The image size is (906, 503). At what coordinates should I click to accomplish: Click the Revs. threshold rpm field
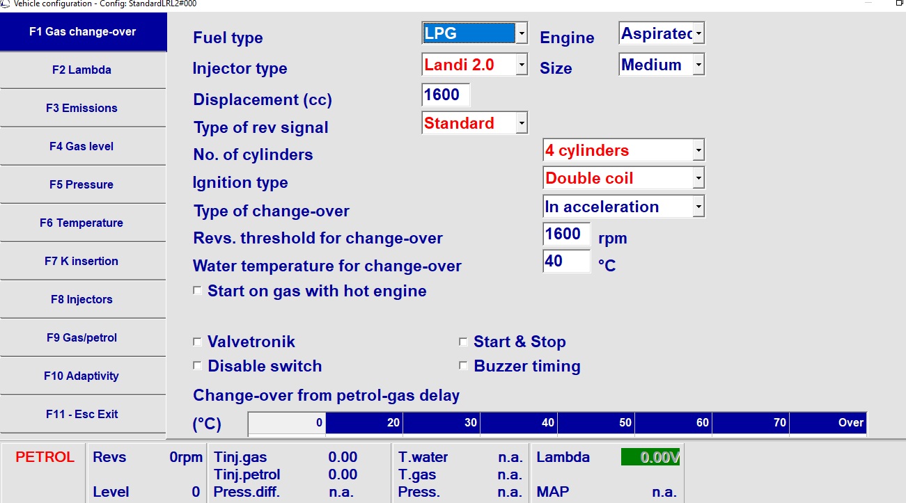click(x=566, y=234)
